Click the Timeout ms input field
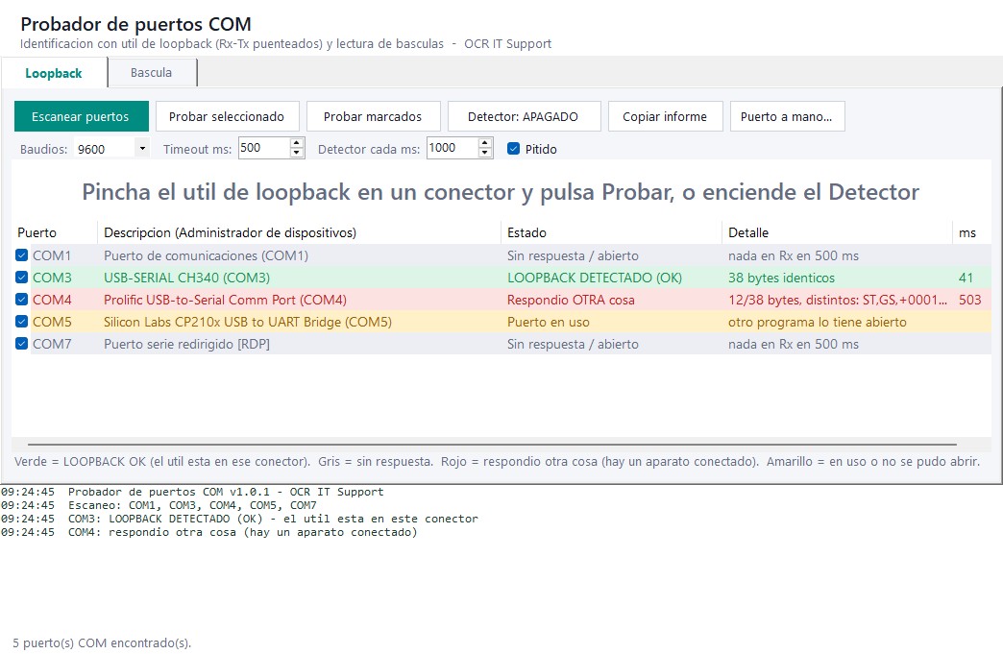This screenshot has width=1003, height=654. pyautogui.click(x=264, y=148)
